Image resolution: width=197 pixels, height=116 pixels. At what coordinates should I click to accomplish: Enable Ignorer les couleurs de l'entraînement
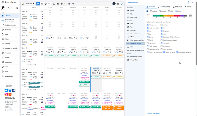(x=148, y=22)
